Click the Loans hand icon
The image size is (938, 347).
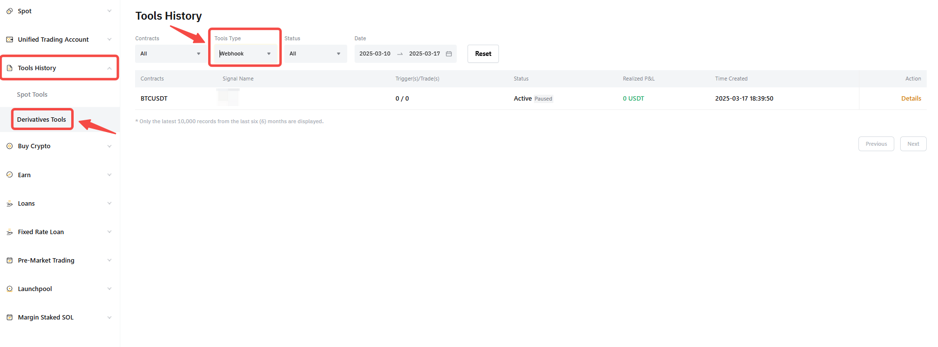(9, 204)
